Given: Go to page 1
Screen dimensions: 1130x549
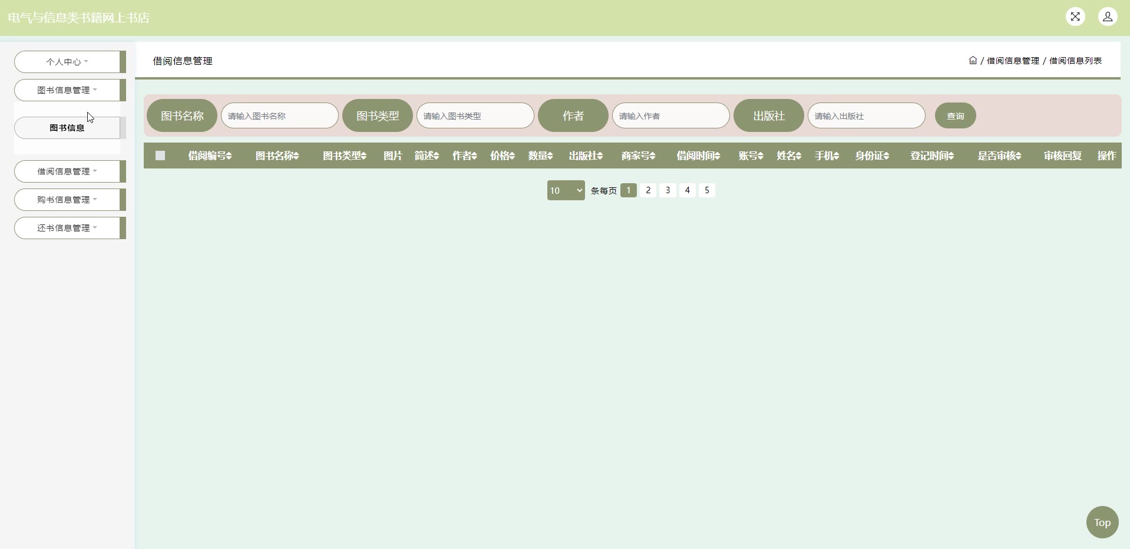Looking at the screenshot, I should [x=629, y=190].
